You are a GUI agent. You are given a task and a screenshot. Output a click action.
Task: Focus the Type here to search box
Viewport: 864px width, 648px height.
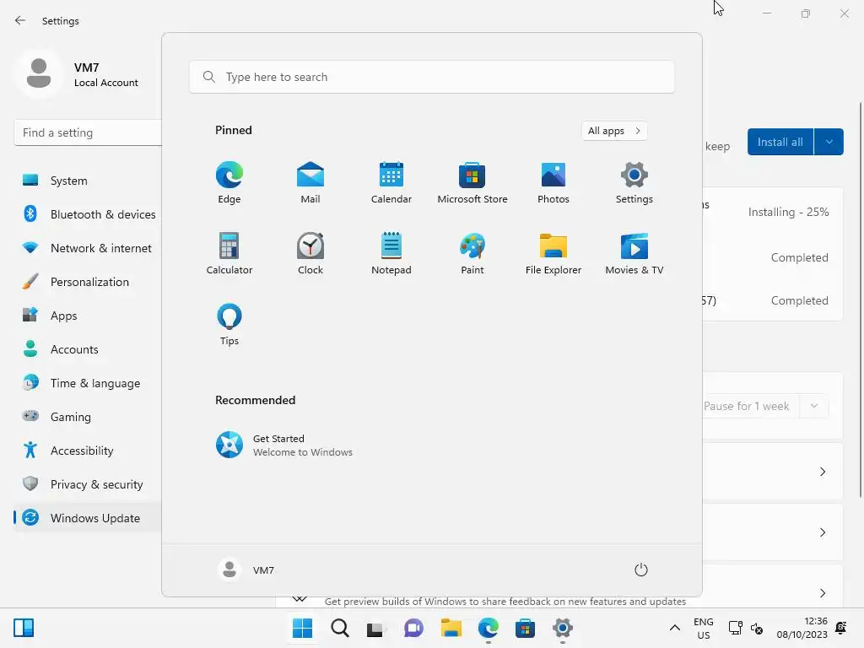[432, 77]
